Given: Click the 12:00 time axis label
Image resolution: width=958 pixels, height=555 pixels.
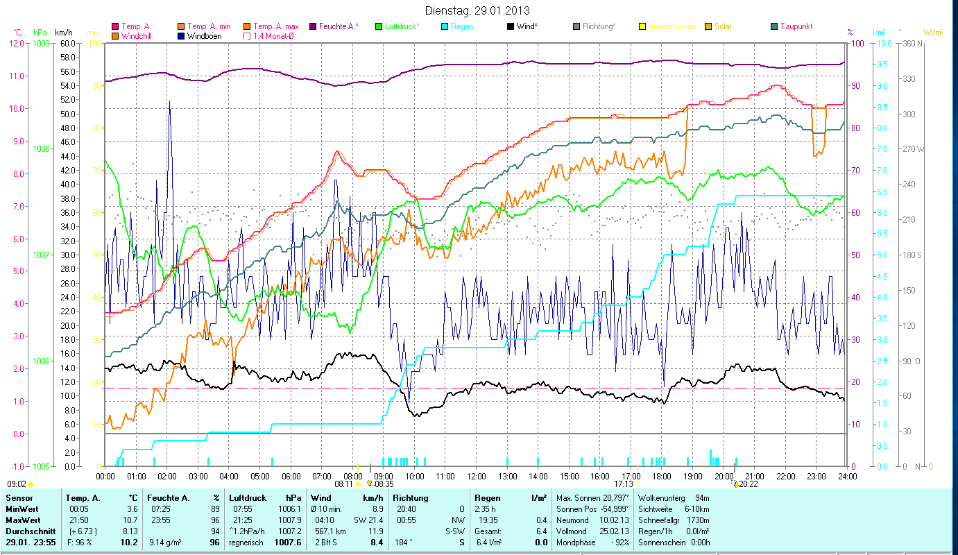Looking at the screenshot, I should (477, 476).
